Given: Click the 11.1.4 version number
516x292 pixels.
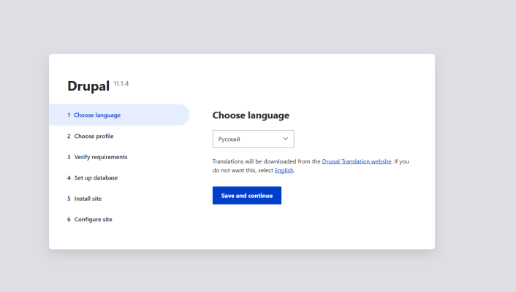Looking at the screenshot, I should (121, 84).
